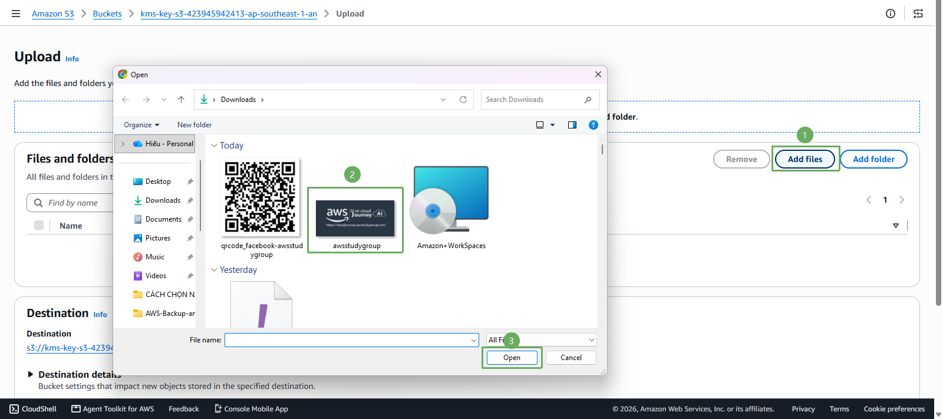Viewport: 943px width, 419px height.
Task: Go forward in the Open dialog
Action: (146, 100)
